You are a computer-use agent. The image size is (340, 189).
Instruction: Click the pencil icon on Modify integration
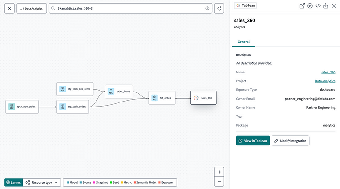(276, 141)
